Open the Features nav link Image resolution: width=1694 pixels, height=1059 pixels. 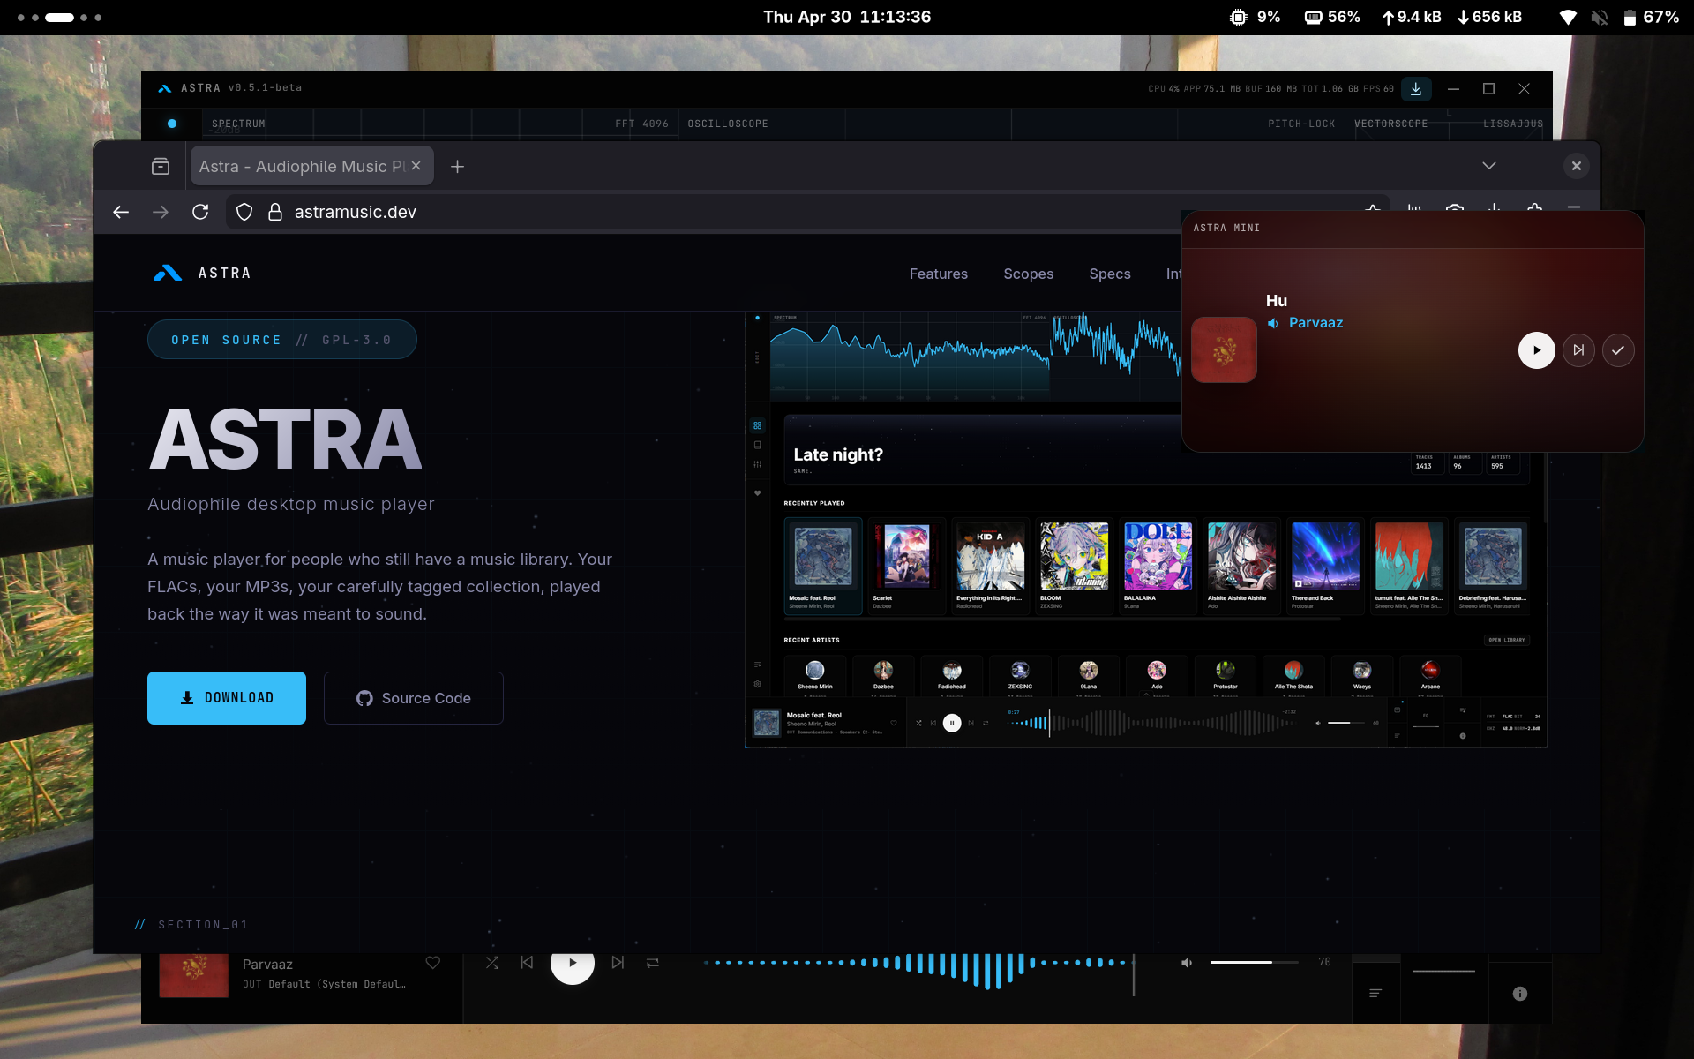pos(939,274)
